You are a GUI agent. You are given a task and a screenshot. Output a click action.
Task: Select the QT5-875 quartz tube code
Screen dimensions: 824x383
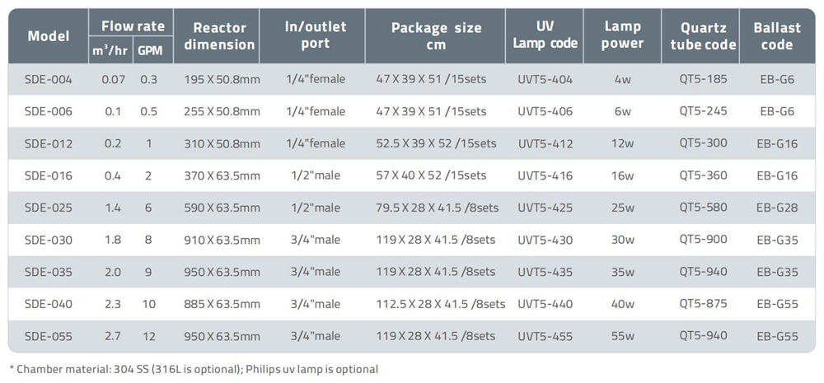click(x=703, y=304)
